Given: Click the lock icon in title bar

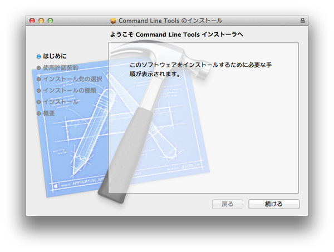Looking at the screenshot, I should pos(302,21).
